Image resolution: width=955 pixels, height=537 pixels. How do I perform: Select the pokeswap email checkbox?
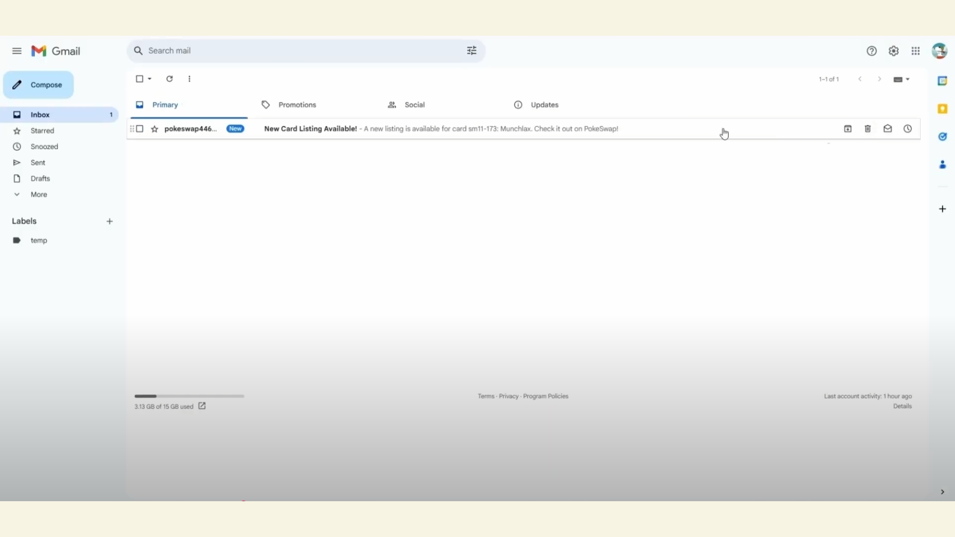pyautogui.click(x=140, y=129)
